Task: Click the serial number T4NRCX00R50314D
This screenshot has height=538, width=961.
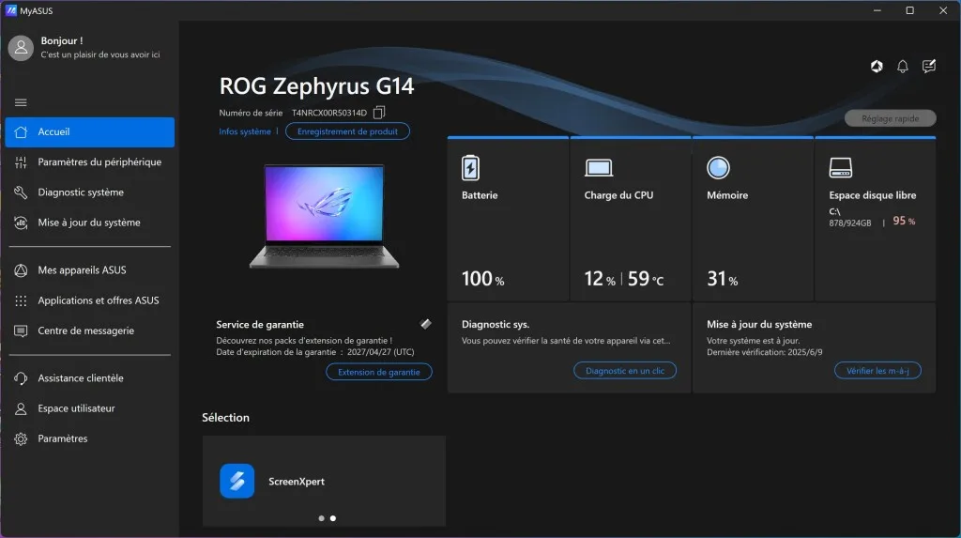Action: pos(329,113)
